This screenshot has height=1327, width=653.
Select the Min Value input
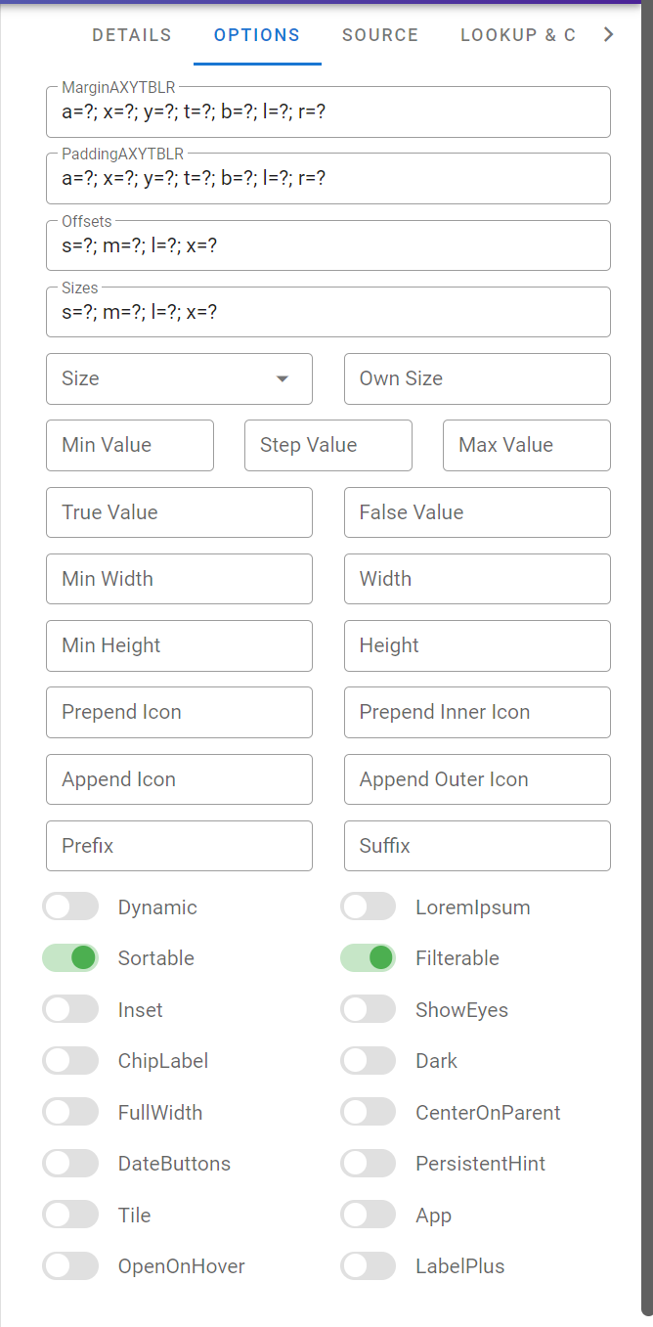[x=129, y=445]
